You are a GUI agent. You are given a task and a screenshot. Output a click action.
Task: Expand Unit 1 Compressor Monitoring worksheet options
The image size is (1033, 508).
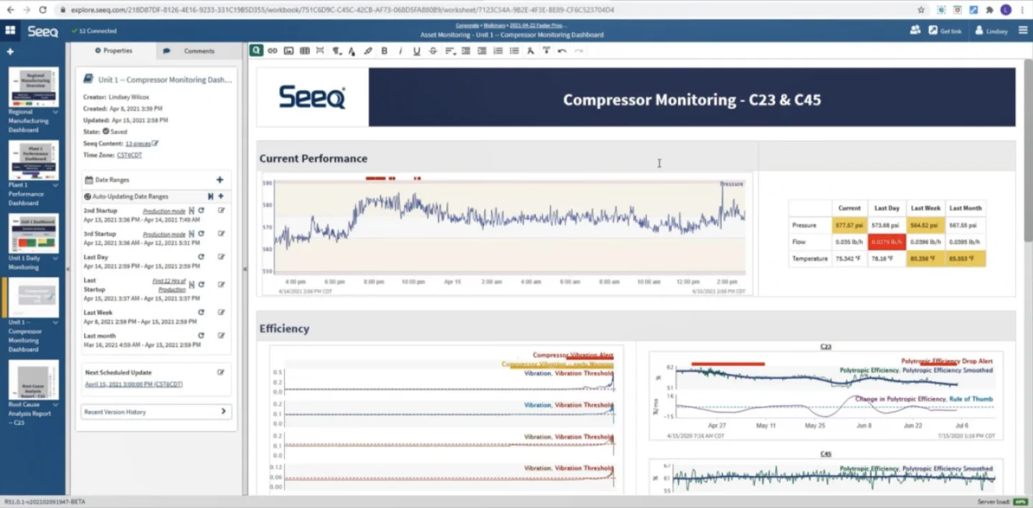tap(55, 322)
